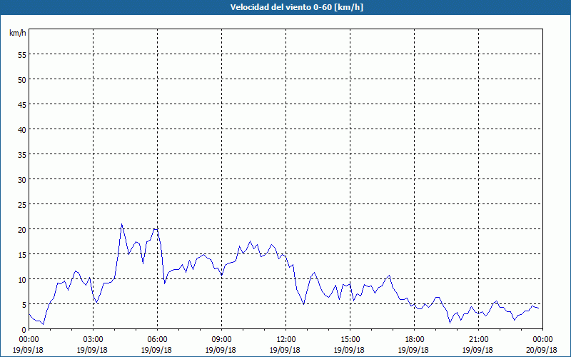This screenshot has height=357, width=571.
Task: Click the y-axis value 40
Action: [22, 130]
